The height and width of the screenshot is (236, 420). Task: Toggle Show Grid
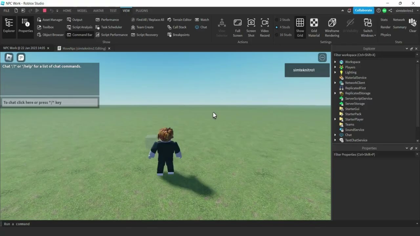[300, 28]
